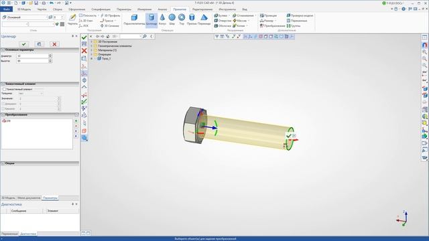429x241 pixels.
Task: Click the Булева boolean operation
Action: click(221, 15)
